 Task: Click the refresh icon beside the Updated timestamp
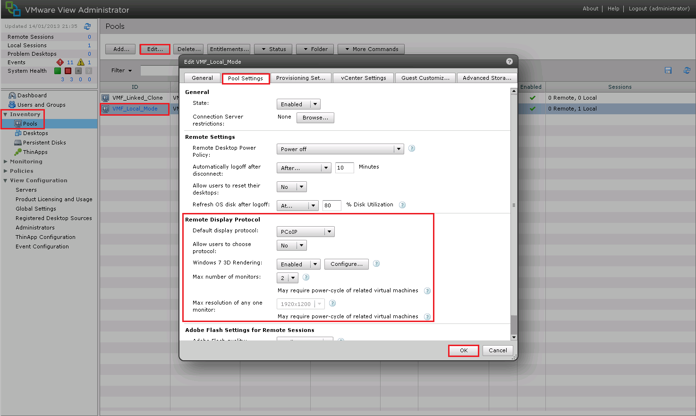pyautogui.click(x=87, y=26)
